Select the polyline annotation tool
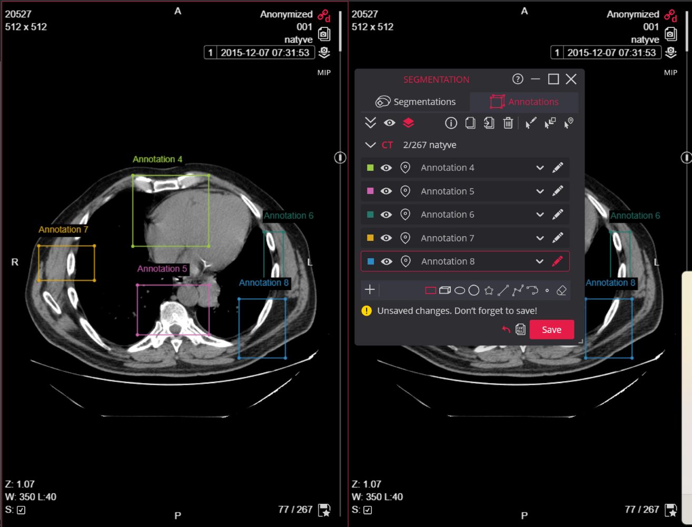The height and width of the screenshot is (527, 692). (x=518, y=290)
